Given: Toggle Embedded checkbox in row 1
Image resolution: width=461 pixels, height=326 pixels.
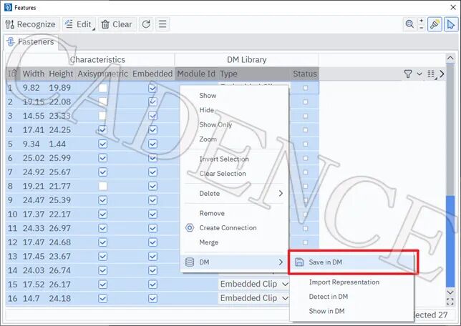Looking at the screenshot, I should point(152,88).
